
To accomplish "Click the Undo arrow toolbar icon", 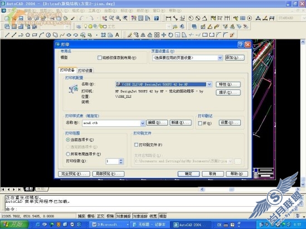I will tap(82, 18).
